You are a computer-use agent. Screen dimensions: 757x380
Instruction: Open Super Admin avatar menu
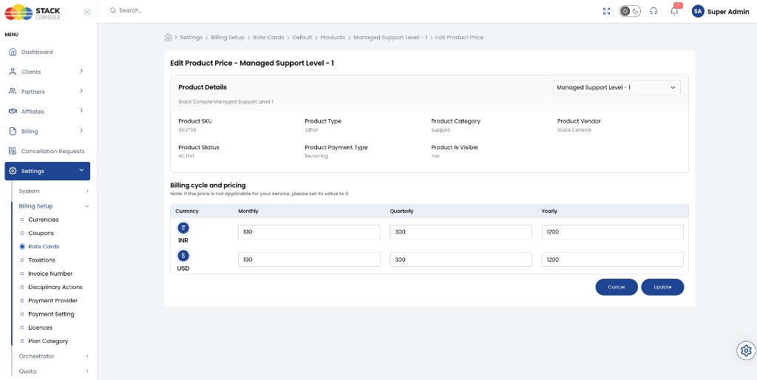(x=698, y=11)
